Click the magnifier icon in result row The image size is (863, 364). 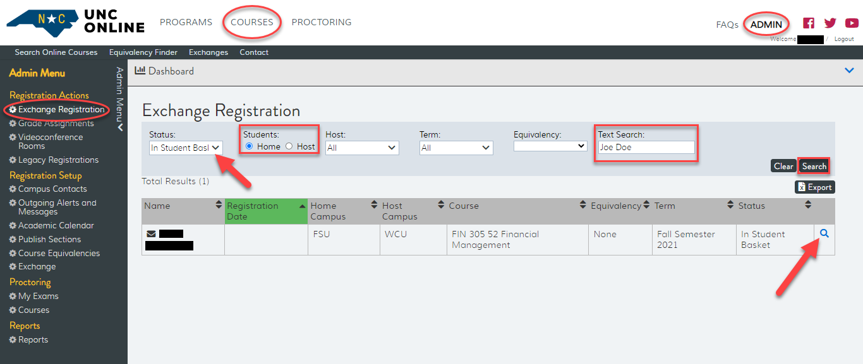pos(824,233)
